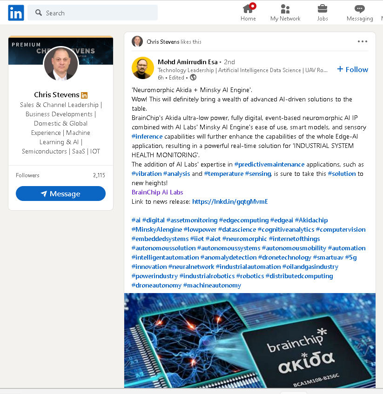Click the #neuromorphic hashtag
The height and width of the screenshot is (394, 383).
(x=244, y=239)
